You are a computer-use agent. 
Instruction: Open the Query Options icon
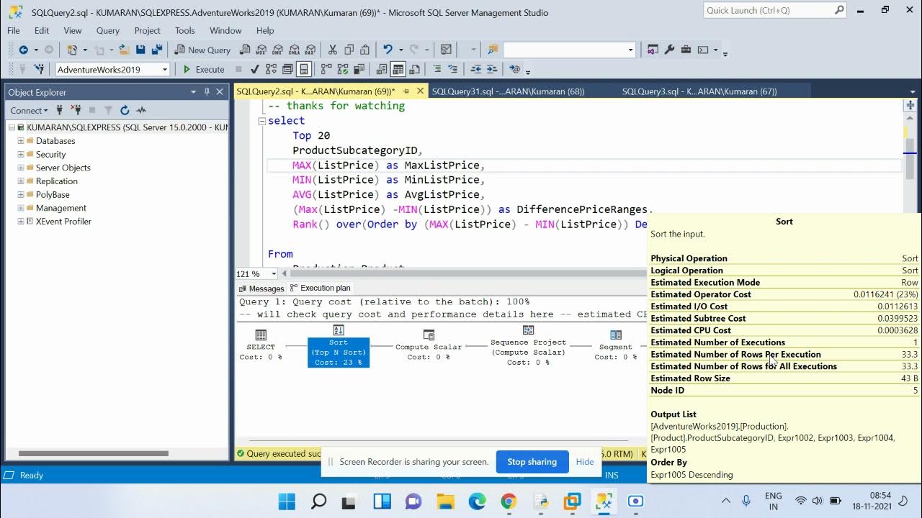click(287, 69)
